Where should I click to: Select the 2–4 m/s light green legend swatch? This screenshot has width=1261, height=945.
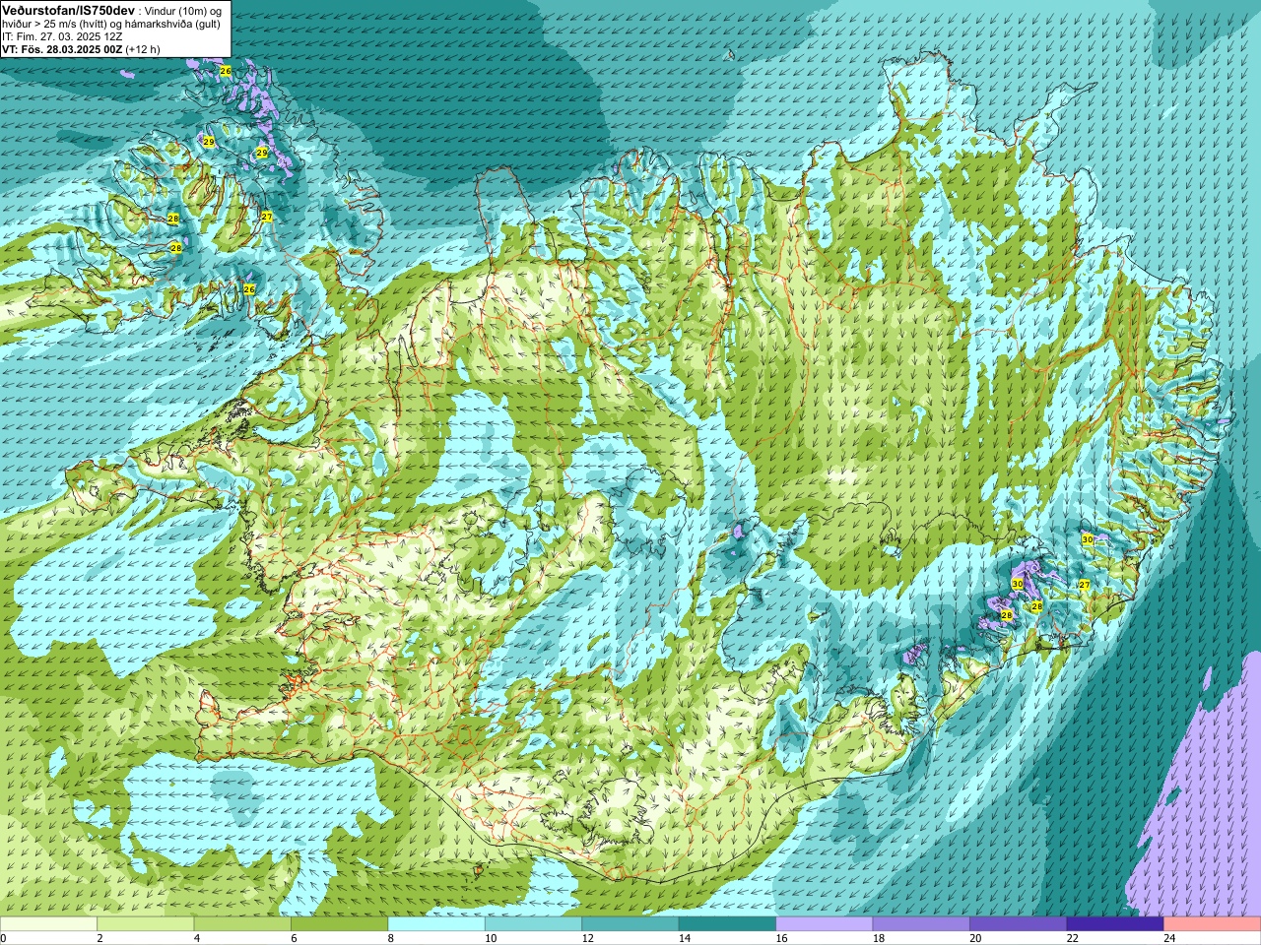[145, 924]
